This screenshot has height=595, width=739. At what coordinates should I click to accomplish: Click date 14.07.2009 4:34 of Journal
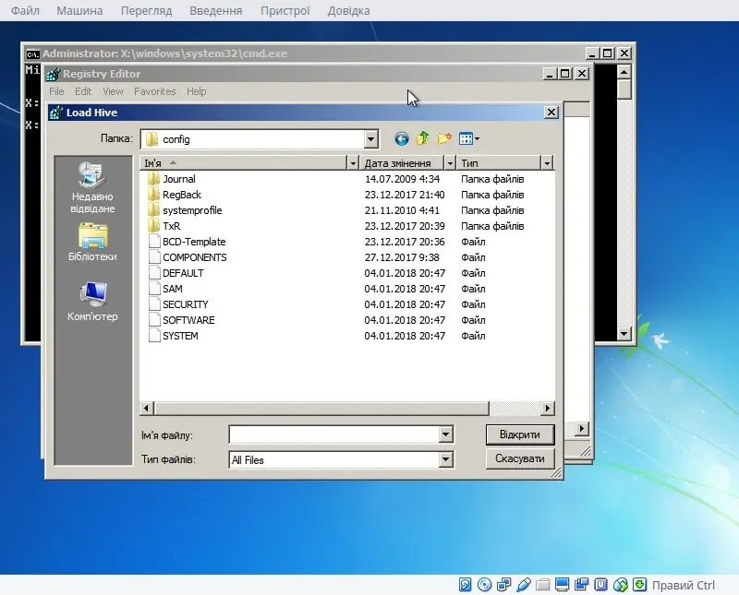pyautogui.click(x=402, y=179)
